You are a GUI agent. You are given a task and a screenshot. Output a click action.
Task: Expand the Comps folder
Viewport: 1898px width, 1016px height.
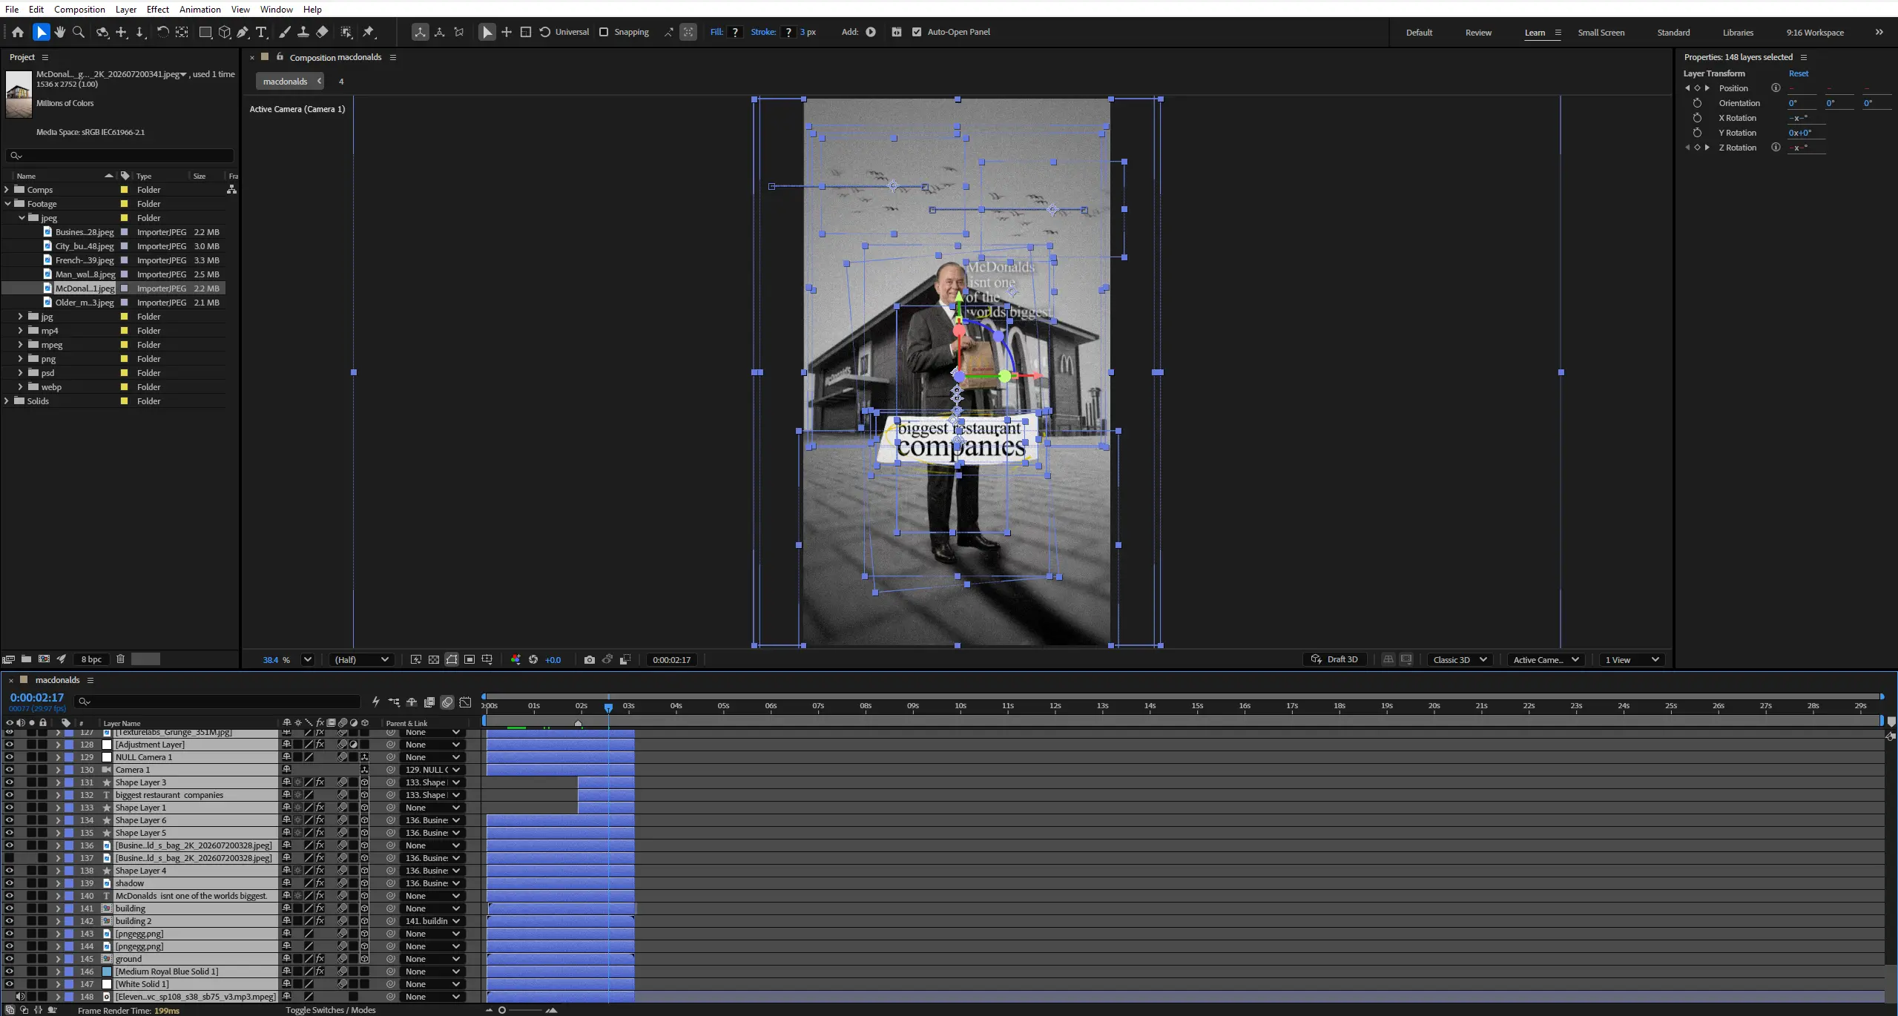[x=7, y=190]
